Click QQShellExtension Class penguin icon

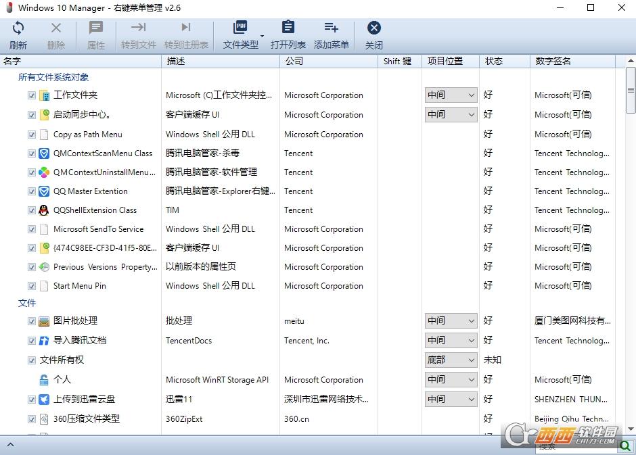(44, 210)
